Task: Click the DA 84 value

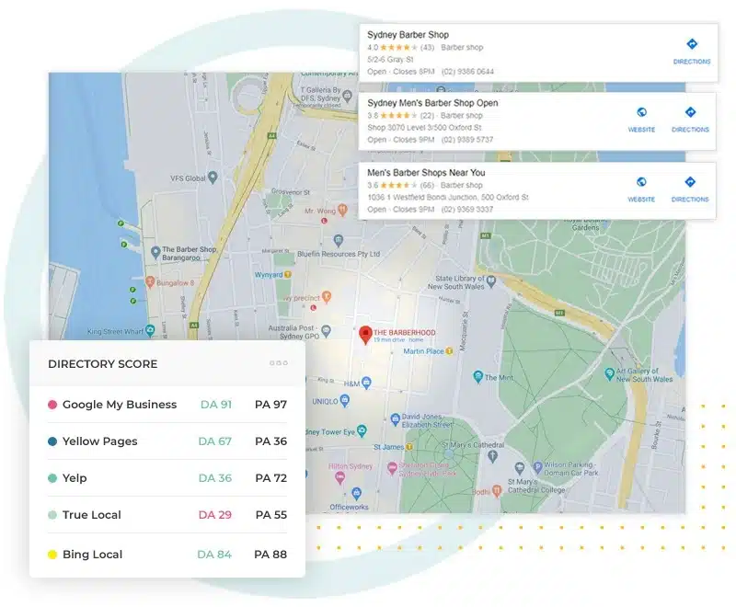Action: (214, 555)
